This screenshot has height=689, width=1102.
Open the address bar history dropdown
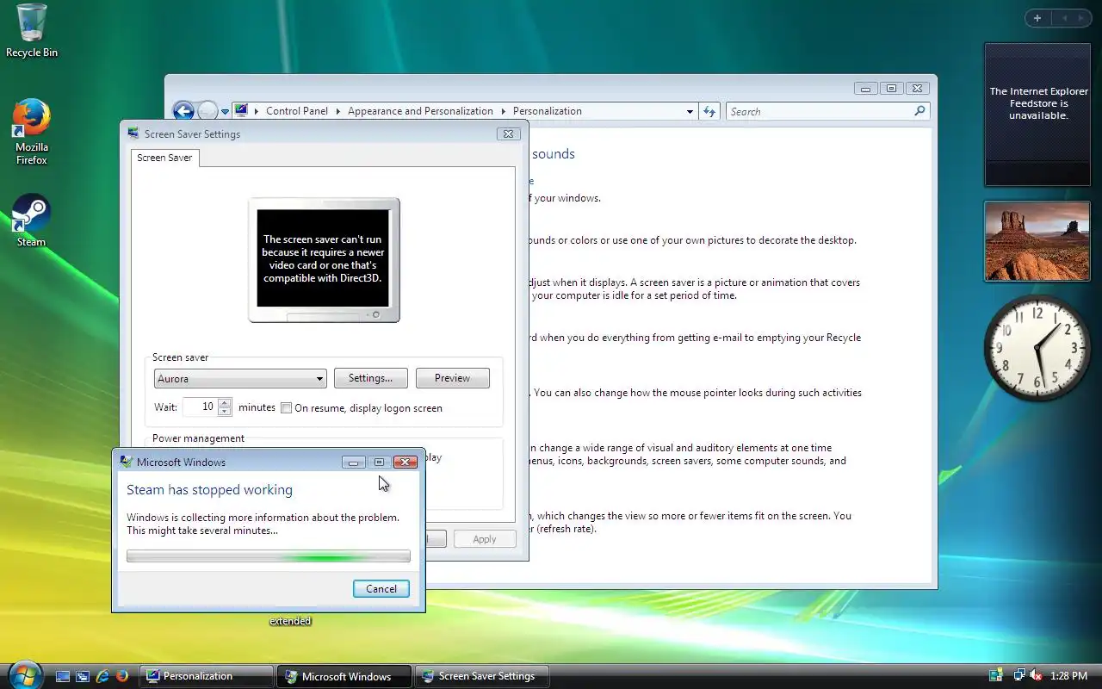(690, 111)
